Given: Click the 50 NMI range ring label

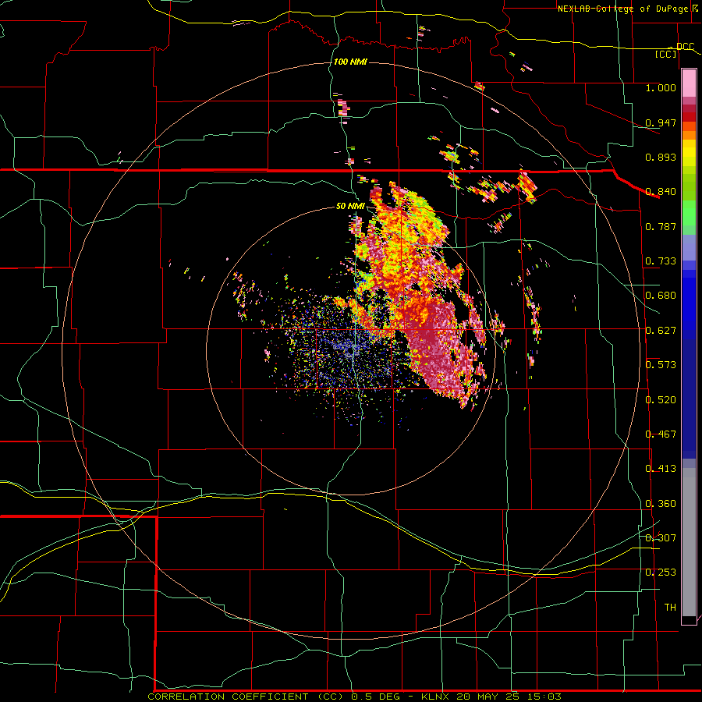Looking at the screenshot, I should tap(350, 206).
